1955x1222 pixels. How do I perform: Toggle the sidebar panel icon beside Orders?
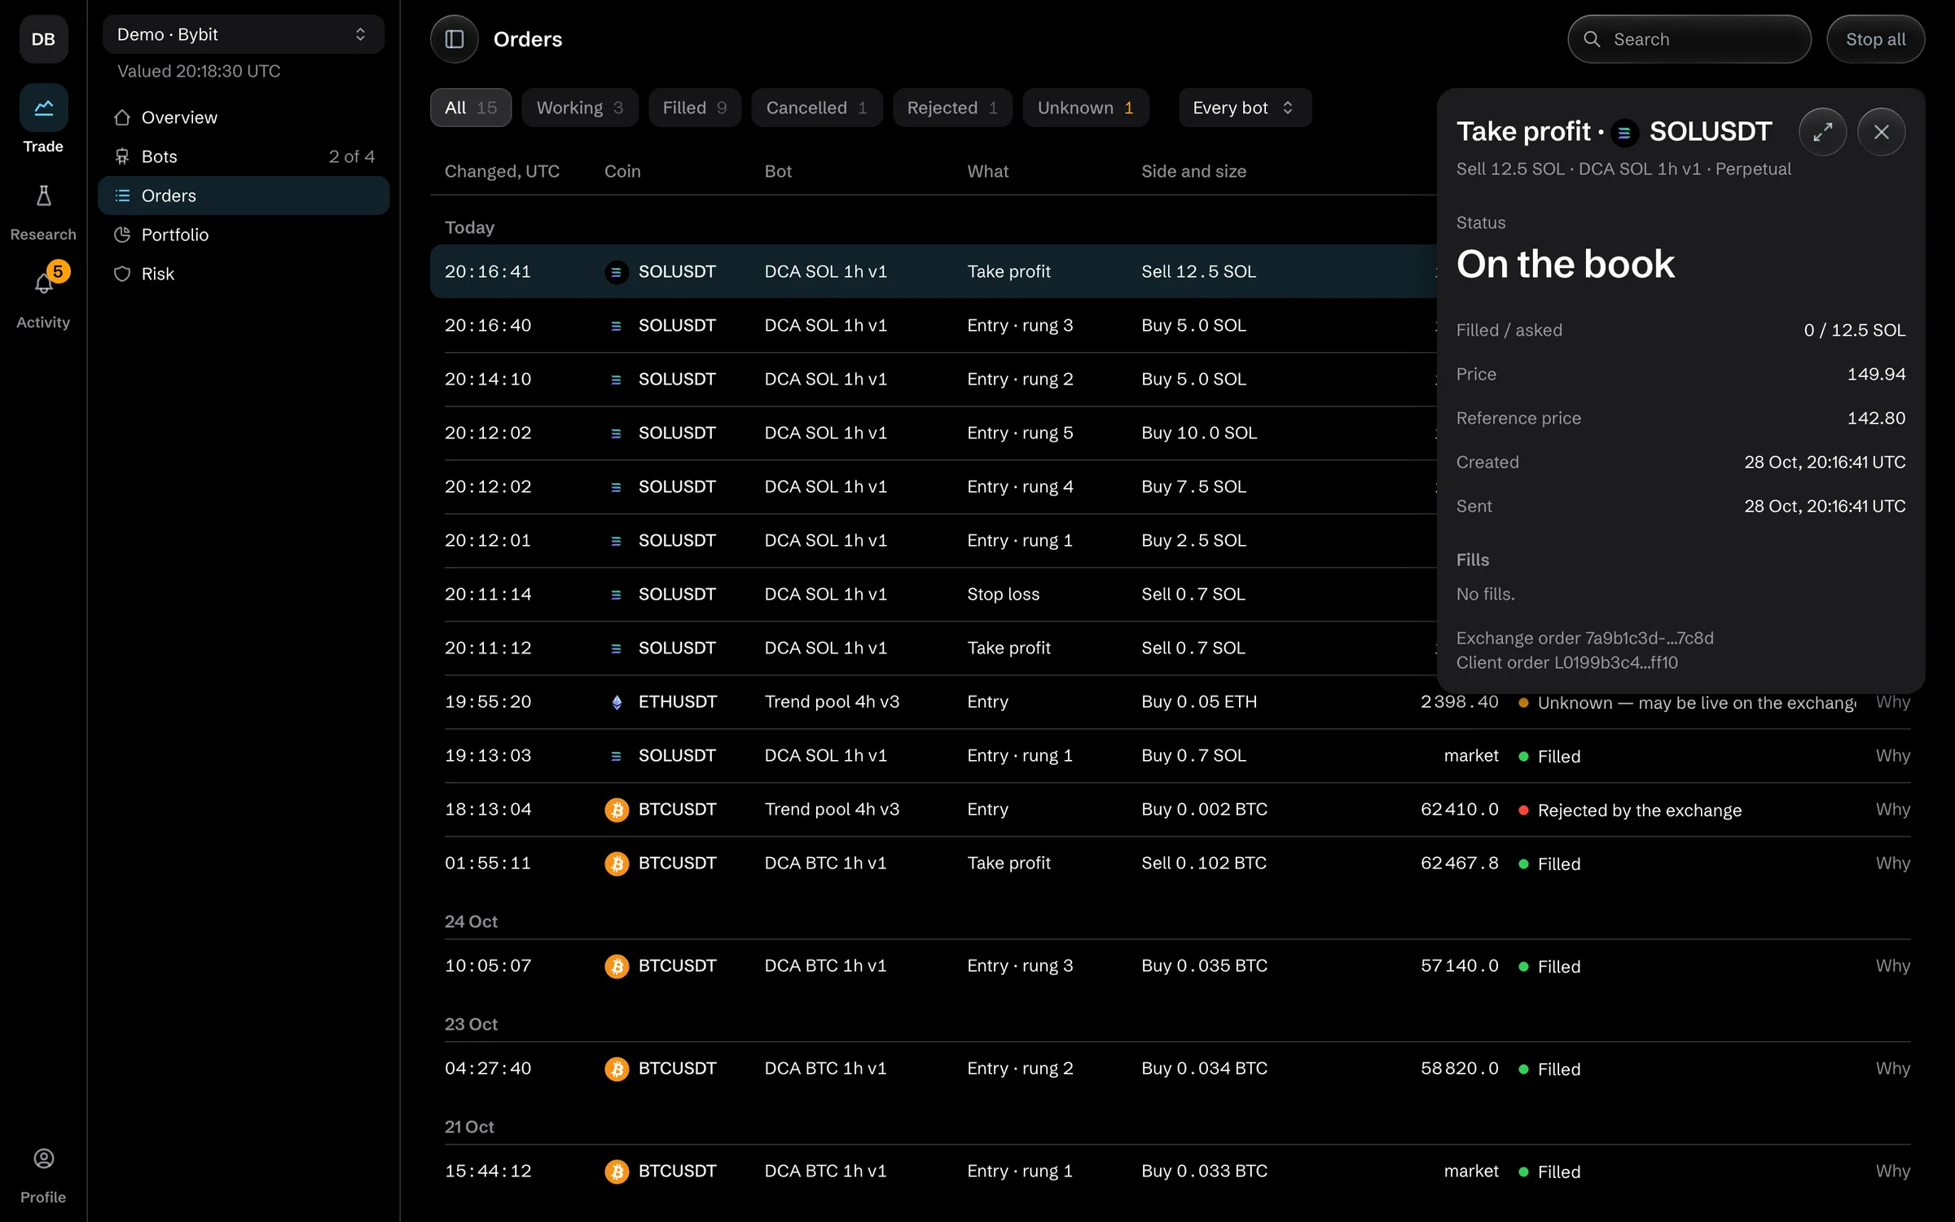point(454,39)
